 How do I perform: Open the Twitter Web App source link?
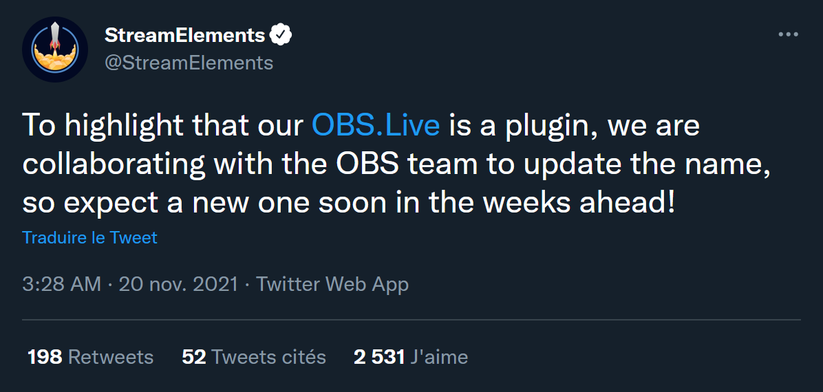point(332,284)
